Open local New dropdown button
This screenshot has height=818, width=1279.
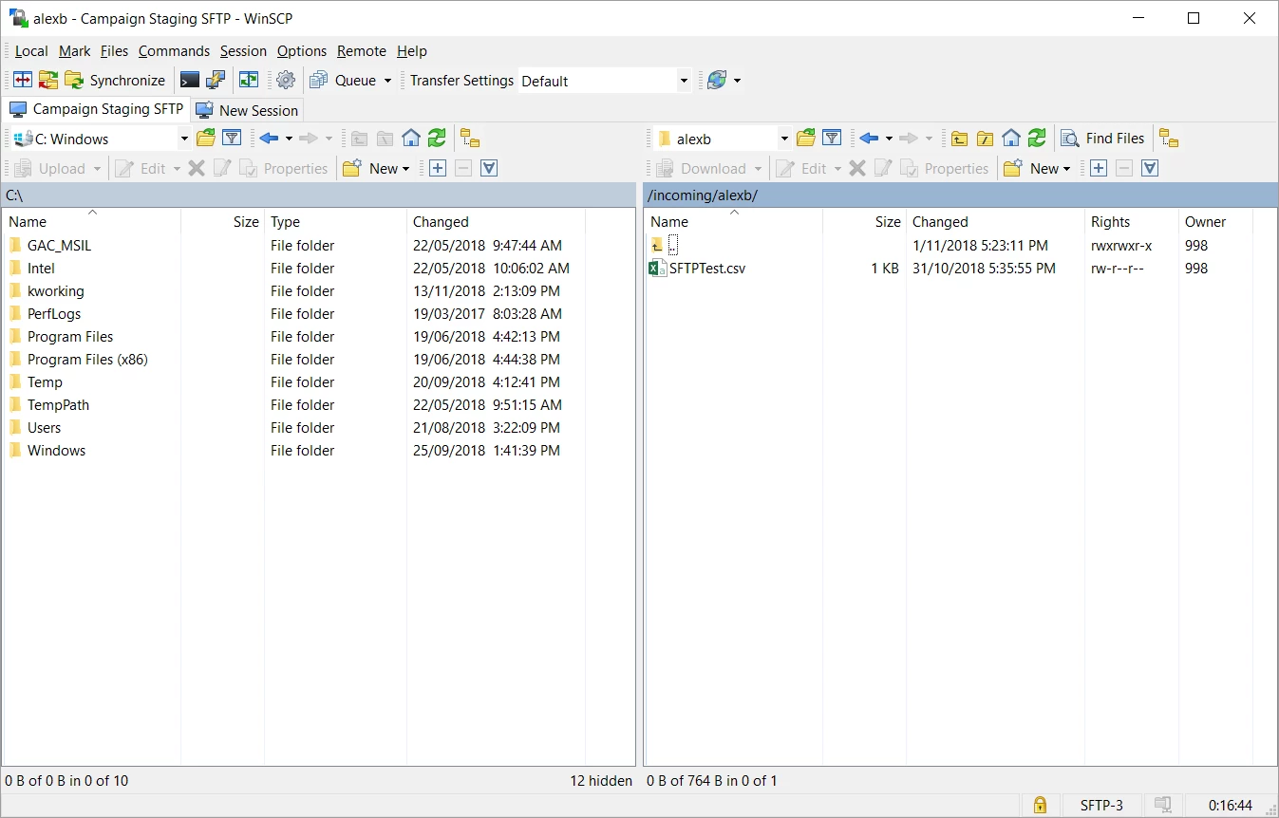376,169
